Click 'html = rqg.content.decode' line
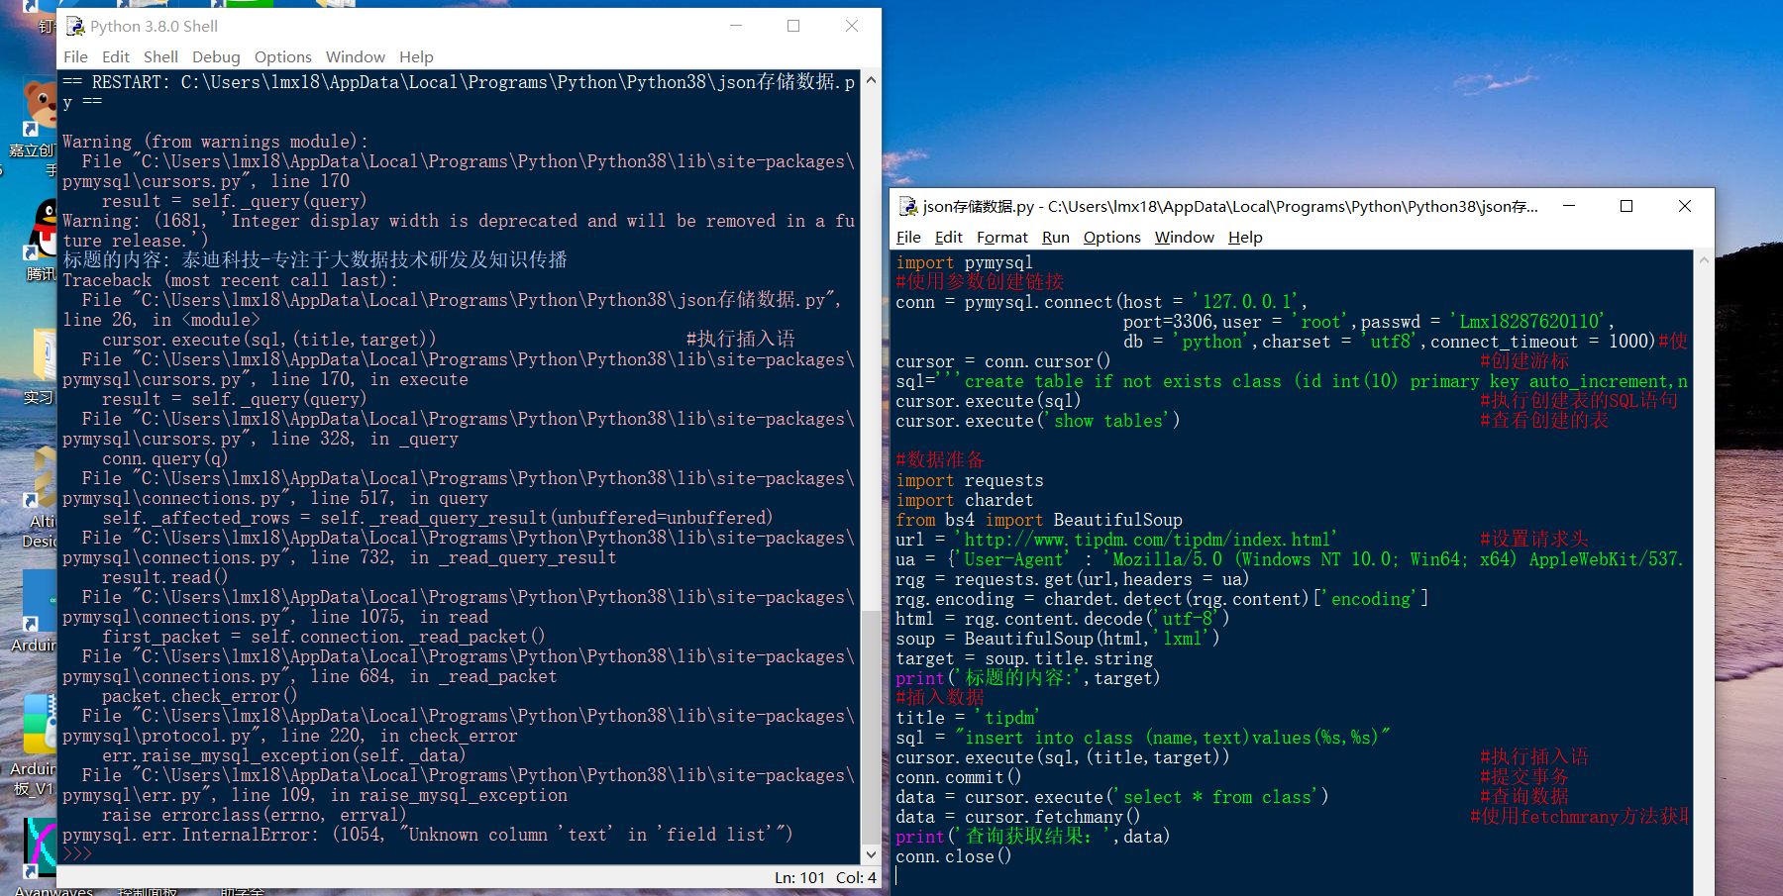Viewport: 1783px width, 896px height. tap(1063, 619)
